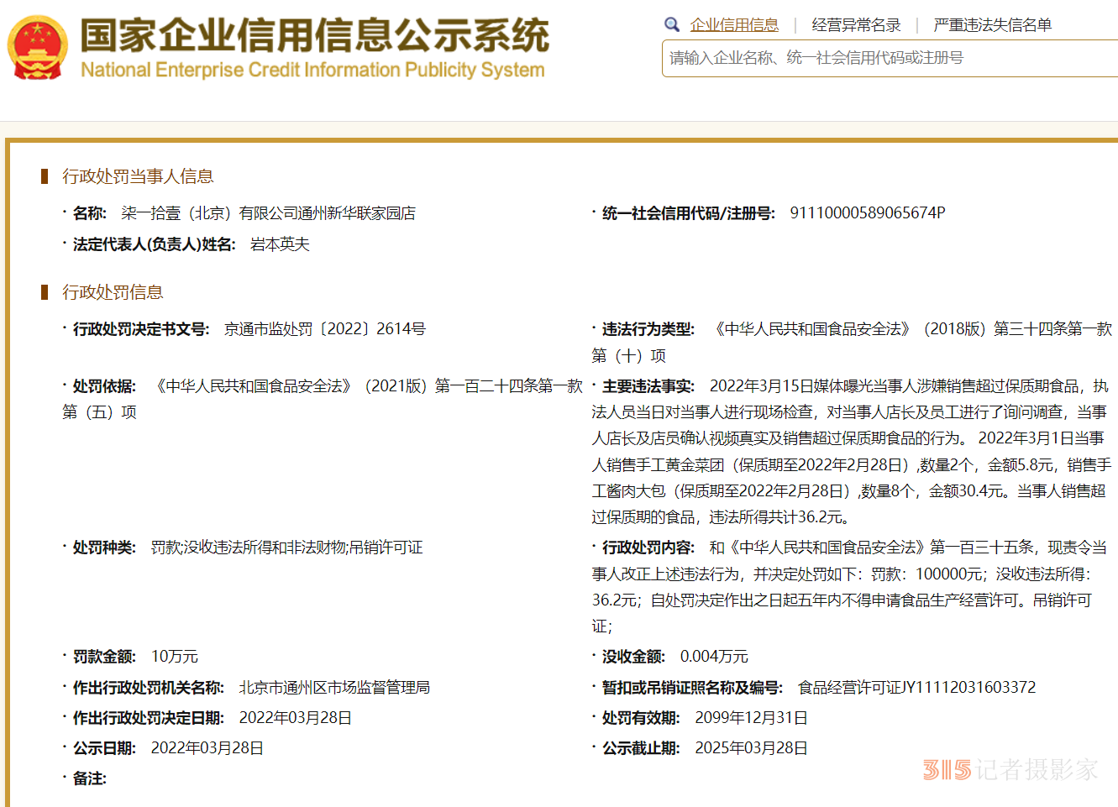
Task: Click the 行政处罚当事人信息 section heading
Action: 138,176
